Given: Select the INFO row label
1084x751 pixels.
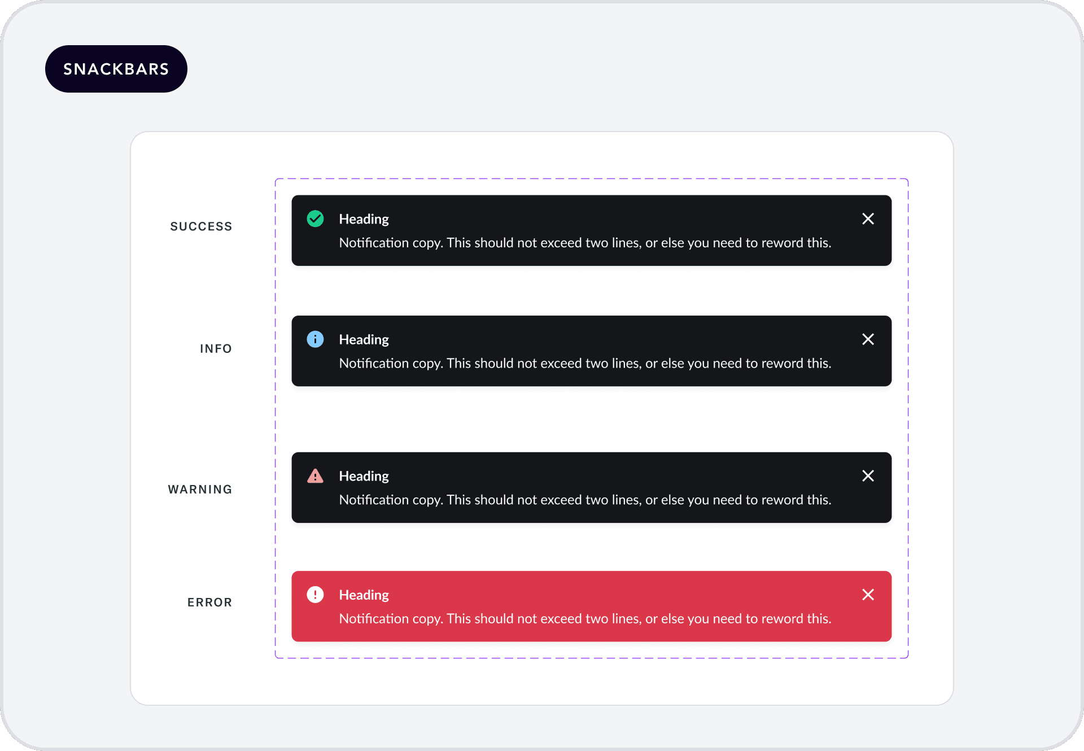Looking at the screenshot, I should click(216, 348).
